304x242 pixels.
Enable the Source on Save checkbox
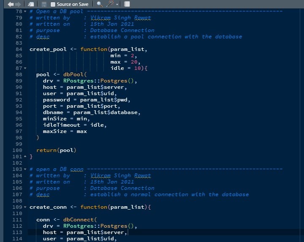click(53, 4)
